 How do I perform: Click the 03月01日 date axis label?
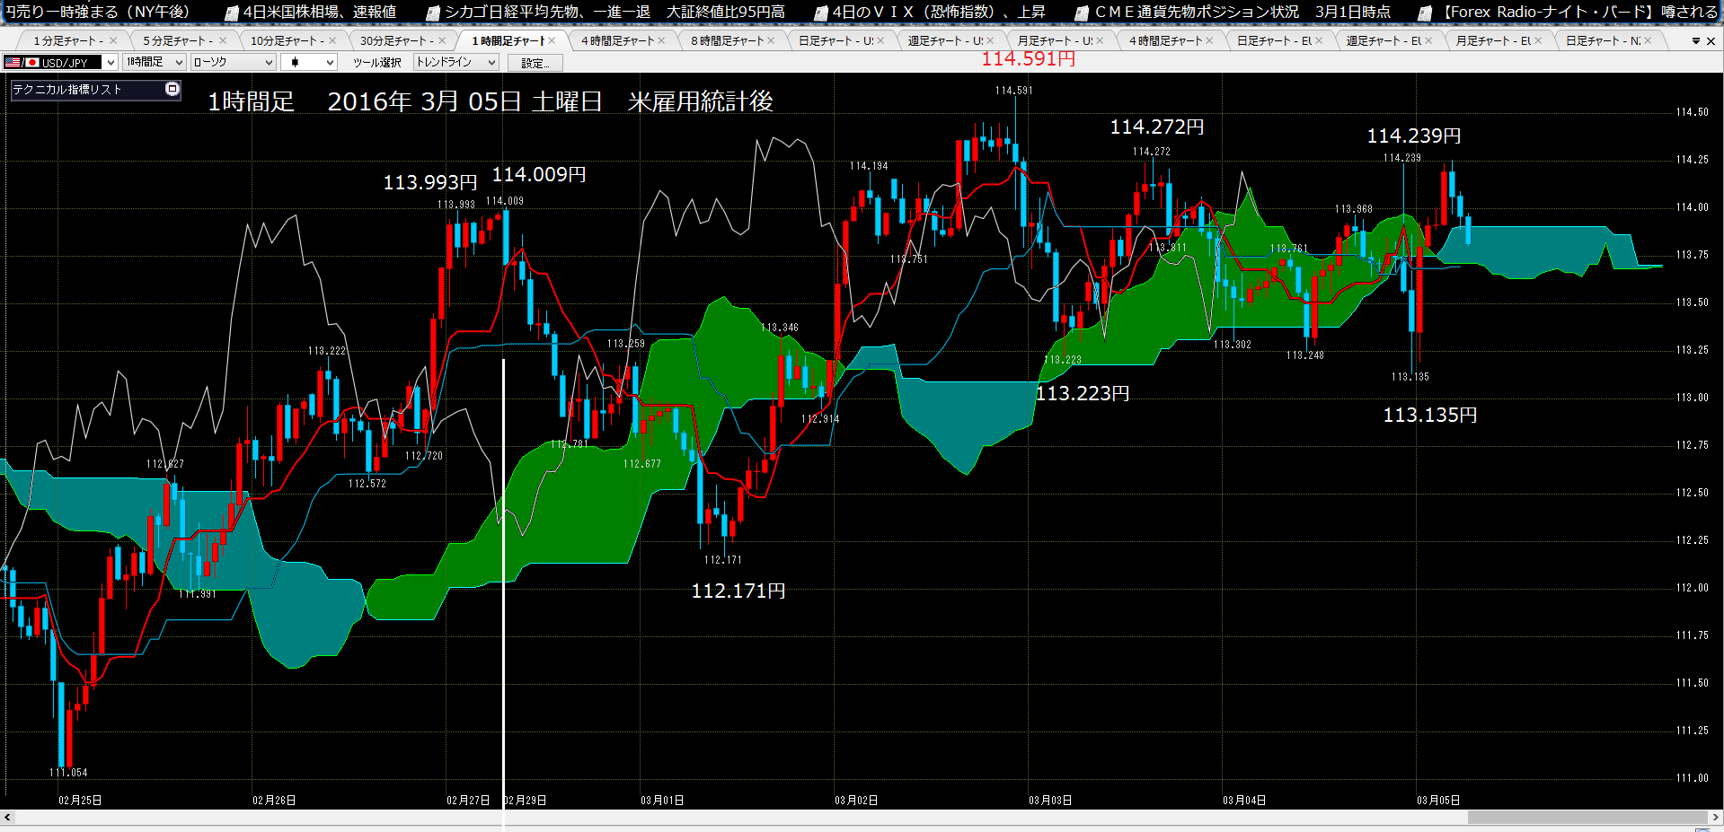coord(662,801)
